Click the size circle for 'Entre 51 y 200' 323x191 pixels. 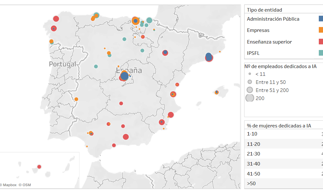250,90
